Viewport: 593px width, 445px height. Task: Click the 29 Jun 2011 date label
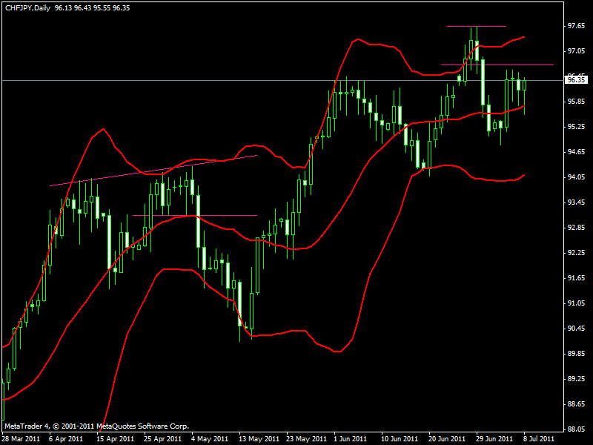coord(494,439)
